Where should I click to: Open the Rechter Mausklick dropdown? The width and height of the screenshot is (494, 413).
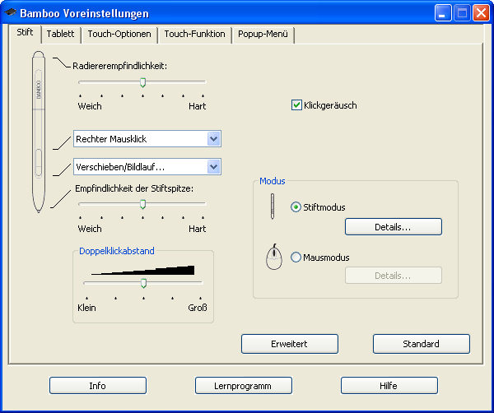tap(213, 139)
